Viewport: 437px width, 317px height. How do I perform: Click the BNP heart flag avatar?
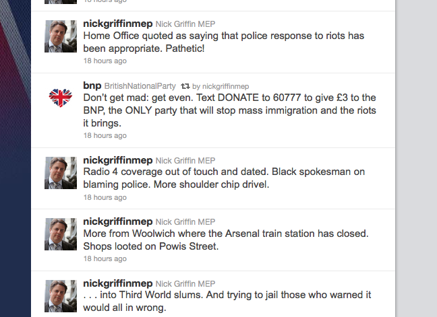(x=61, y=98)
